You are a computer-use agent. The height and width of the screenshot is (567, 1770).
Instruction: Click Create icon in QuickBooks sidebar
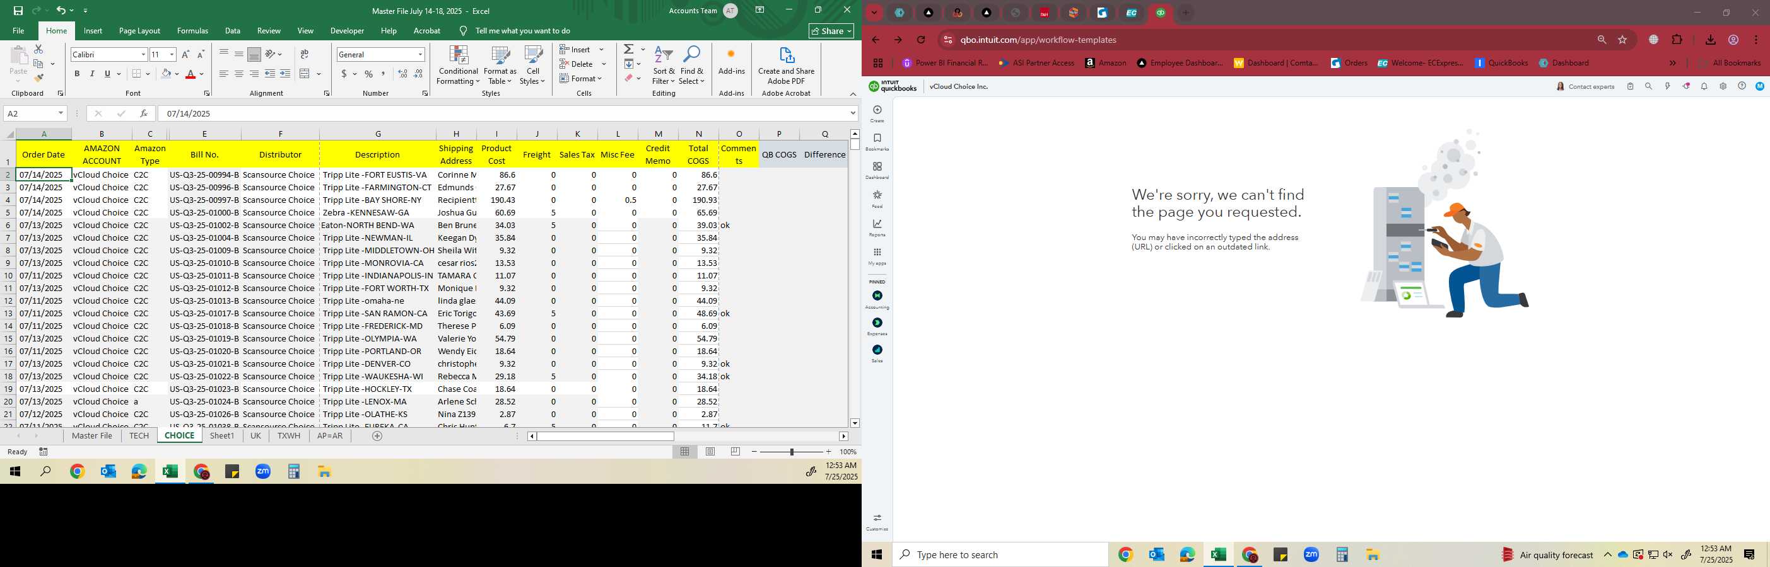tap(877, 114)
